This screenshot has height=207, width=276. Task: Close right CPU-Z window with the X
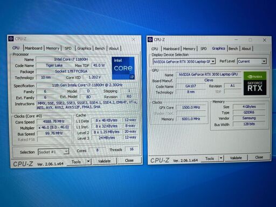point(265,40)
